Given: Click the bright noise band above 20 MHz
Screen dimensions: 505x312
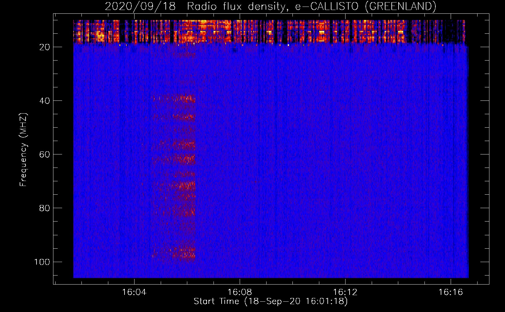Looking at the screenshot, I should [x=269, y=31].
